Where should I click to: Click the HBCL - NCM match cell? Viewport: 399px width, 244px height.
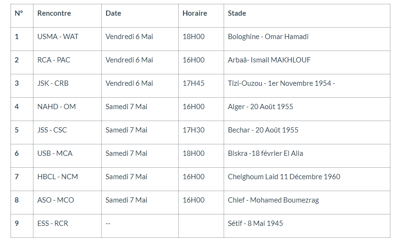(57, 177)
